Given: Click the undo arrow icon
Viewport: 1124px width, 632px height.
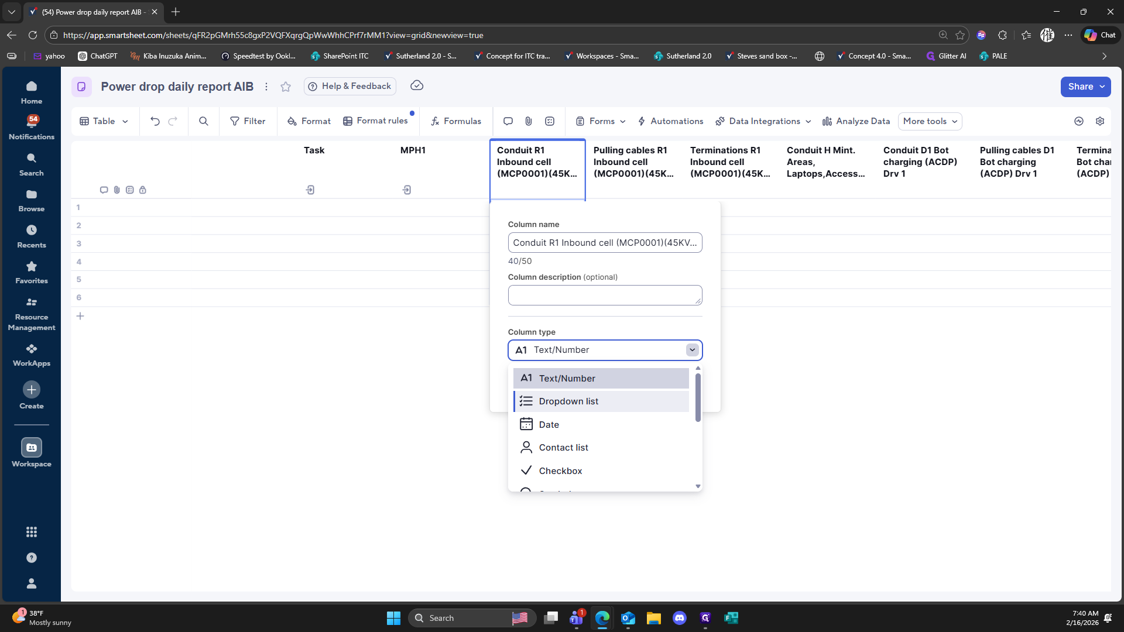Looking at the screenshot, I should [155, 121].
